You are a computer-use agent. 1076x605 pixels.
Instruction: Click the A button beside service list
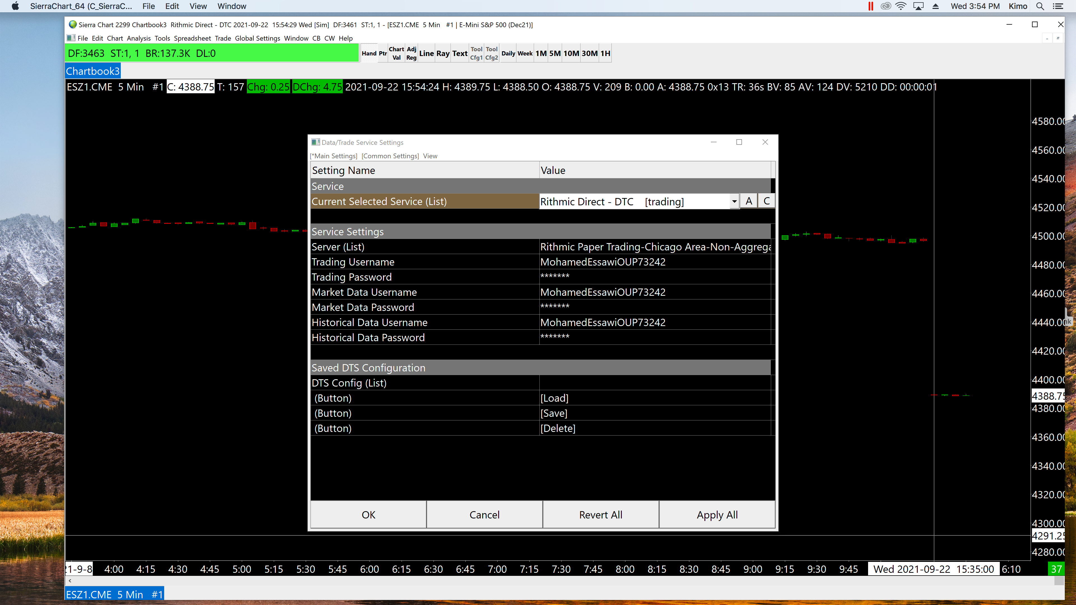tap(749, 201)
